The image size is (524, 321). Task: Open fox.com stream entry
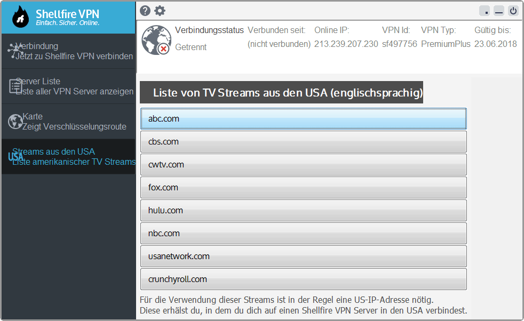point(304,187)
